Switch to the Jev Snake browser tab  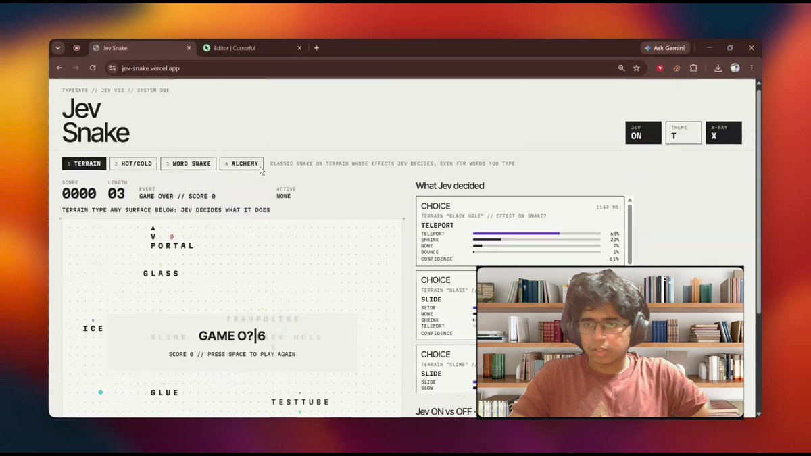[x=142, y=48]
